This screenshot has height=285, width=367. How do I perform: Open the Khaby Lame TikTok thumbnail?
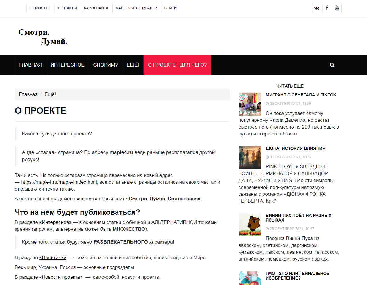tap(250, 104)
